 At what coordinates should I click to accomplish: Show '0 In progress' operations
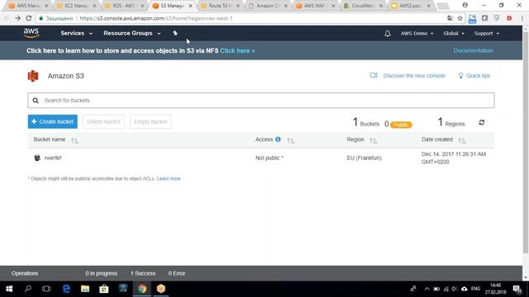pyautogui.click(x=101, y=273)
